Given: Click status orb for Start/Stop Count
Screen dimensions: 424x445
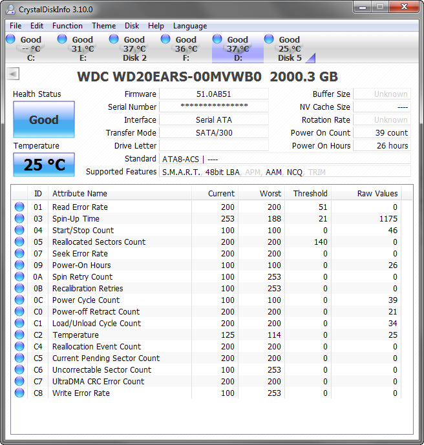Looking at the screenshot, I should coord(19,230).
